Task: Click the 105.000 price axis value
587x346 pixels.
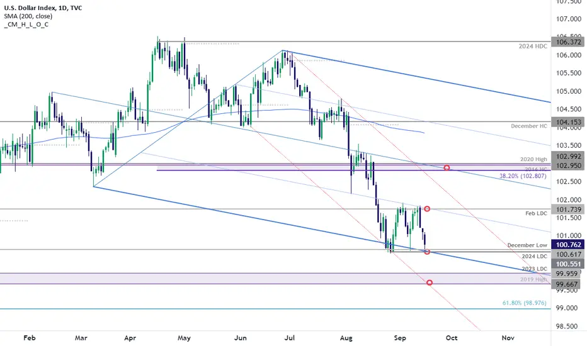Action: [x=568, y=91]
